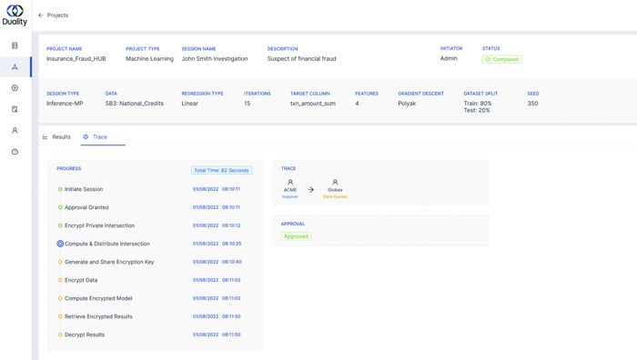Click the Decrypt Results step label

(x=85, y=335)
